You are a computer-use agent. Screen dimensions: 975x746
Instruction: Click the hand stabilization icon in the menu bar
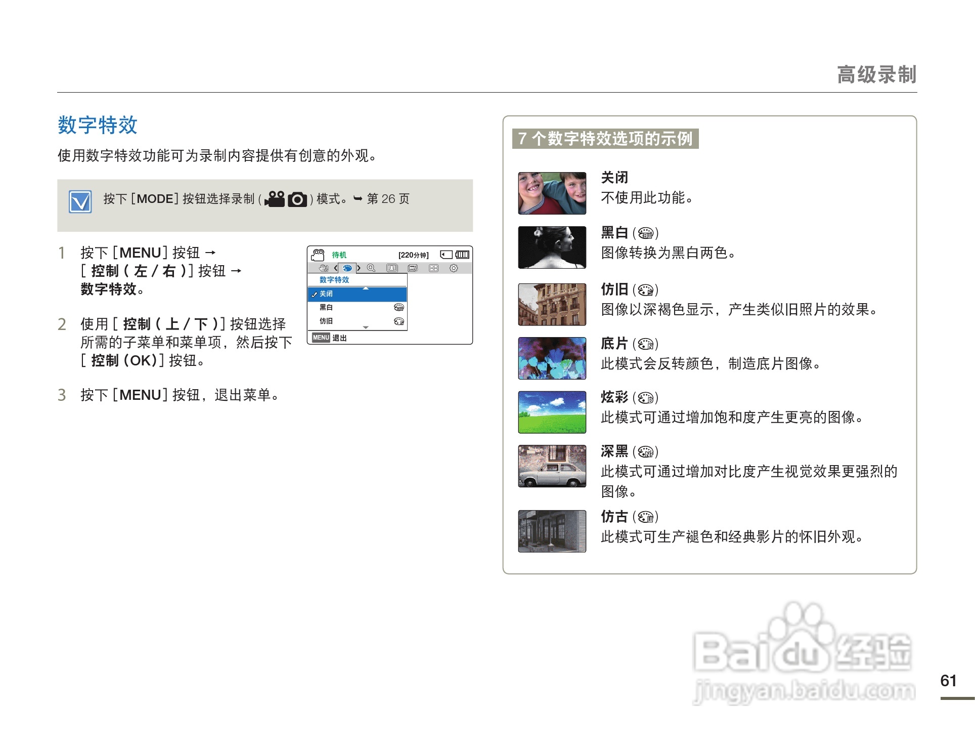tap(324, 268)
